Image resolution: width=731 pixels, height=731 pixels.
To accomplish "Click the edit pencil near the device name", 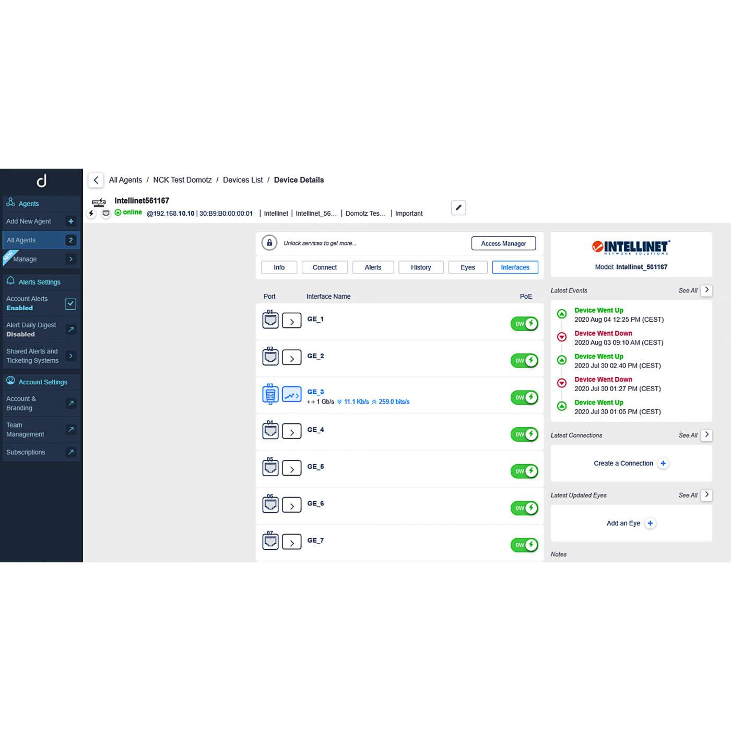I will 458,207.
